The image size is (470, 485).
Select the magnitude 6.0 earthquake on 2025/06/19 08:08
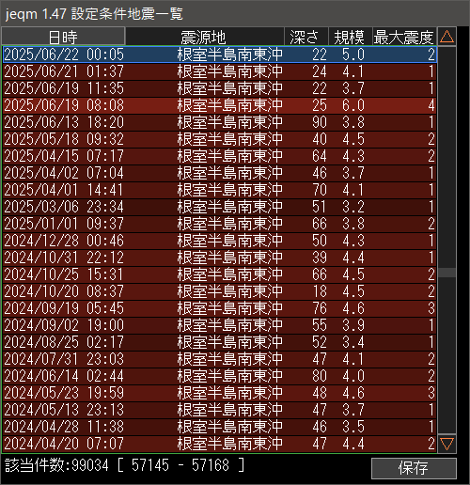219,105
